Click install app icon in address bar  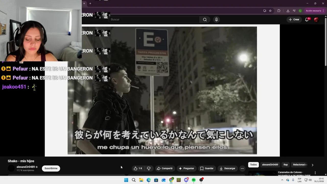tap(265, 11)
